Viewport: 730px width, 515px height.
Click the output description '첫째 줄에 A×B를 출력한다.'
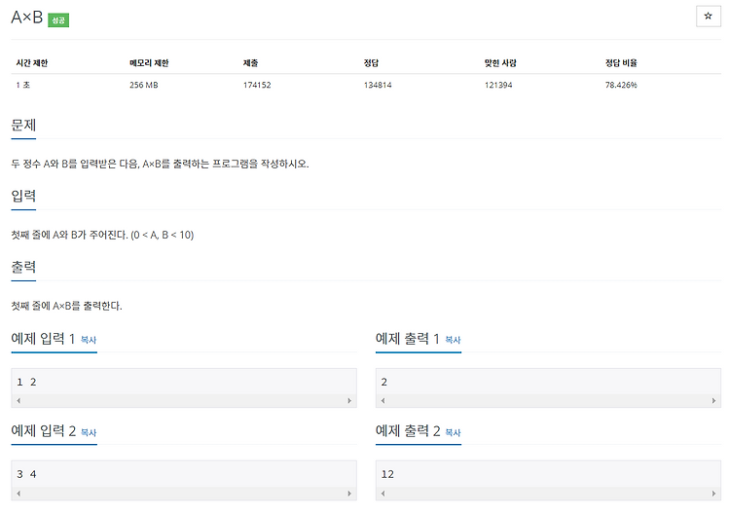click(x=66, y=306)
